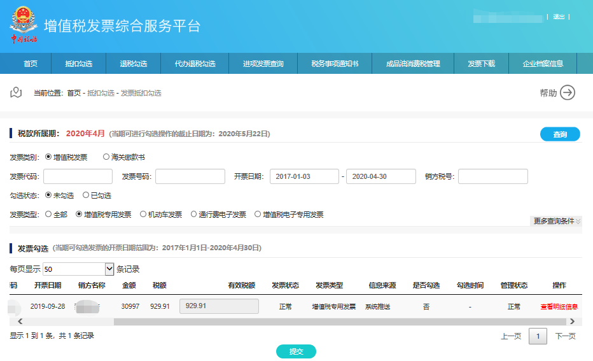This screenshot has width=593, height=361.
Task: Click the 税额 column header
Action: 159,285
